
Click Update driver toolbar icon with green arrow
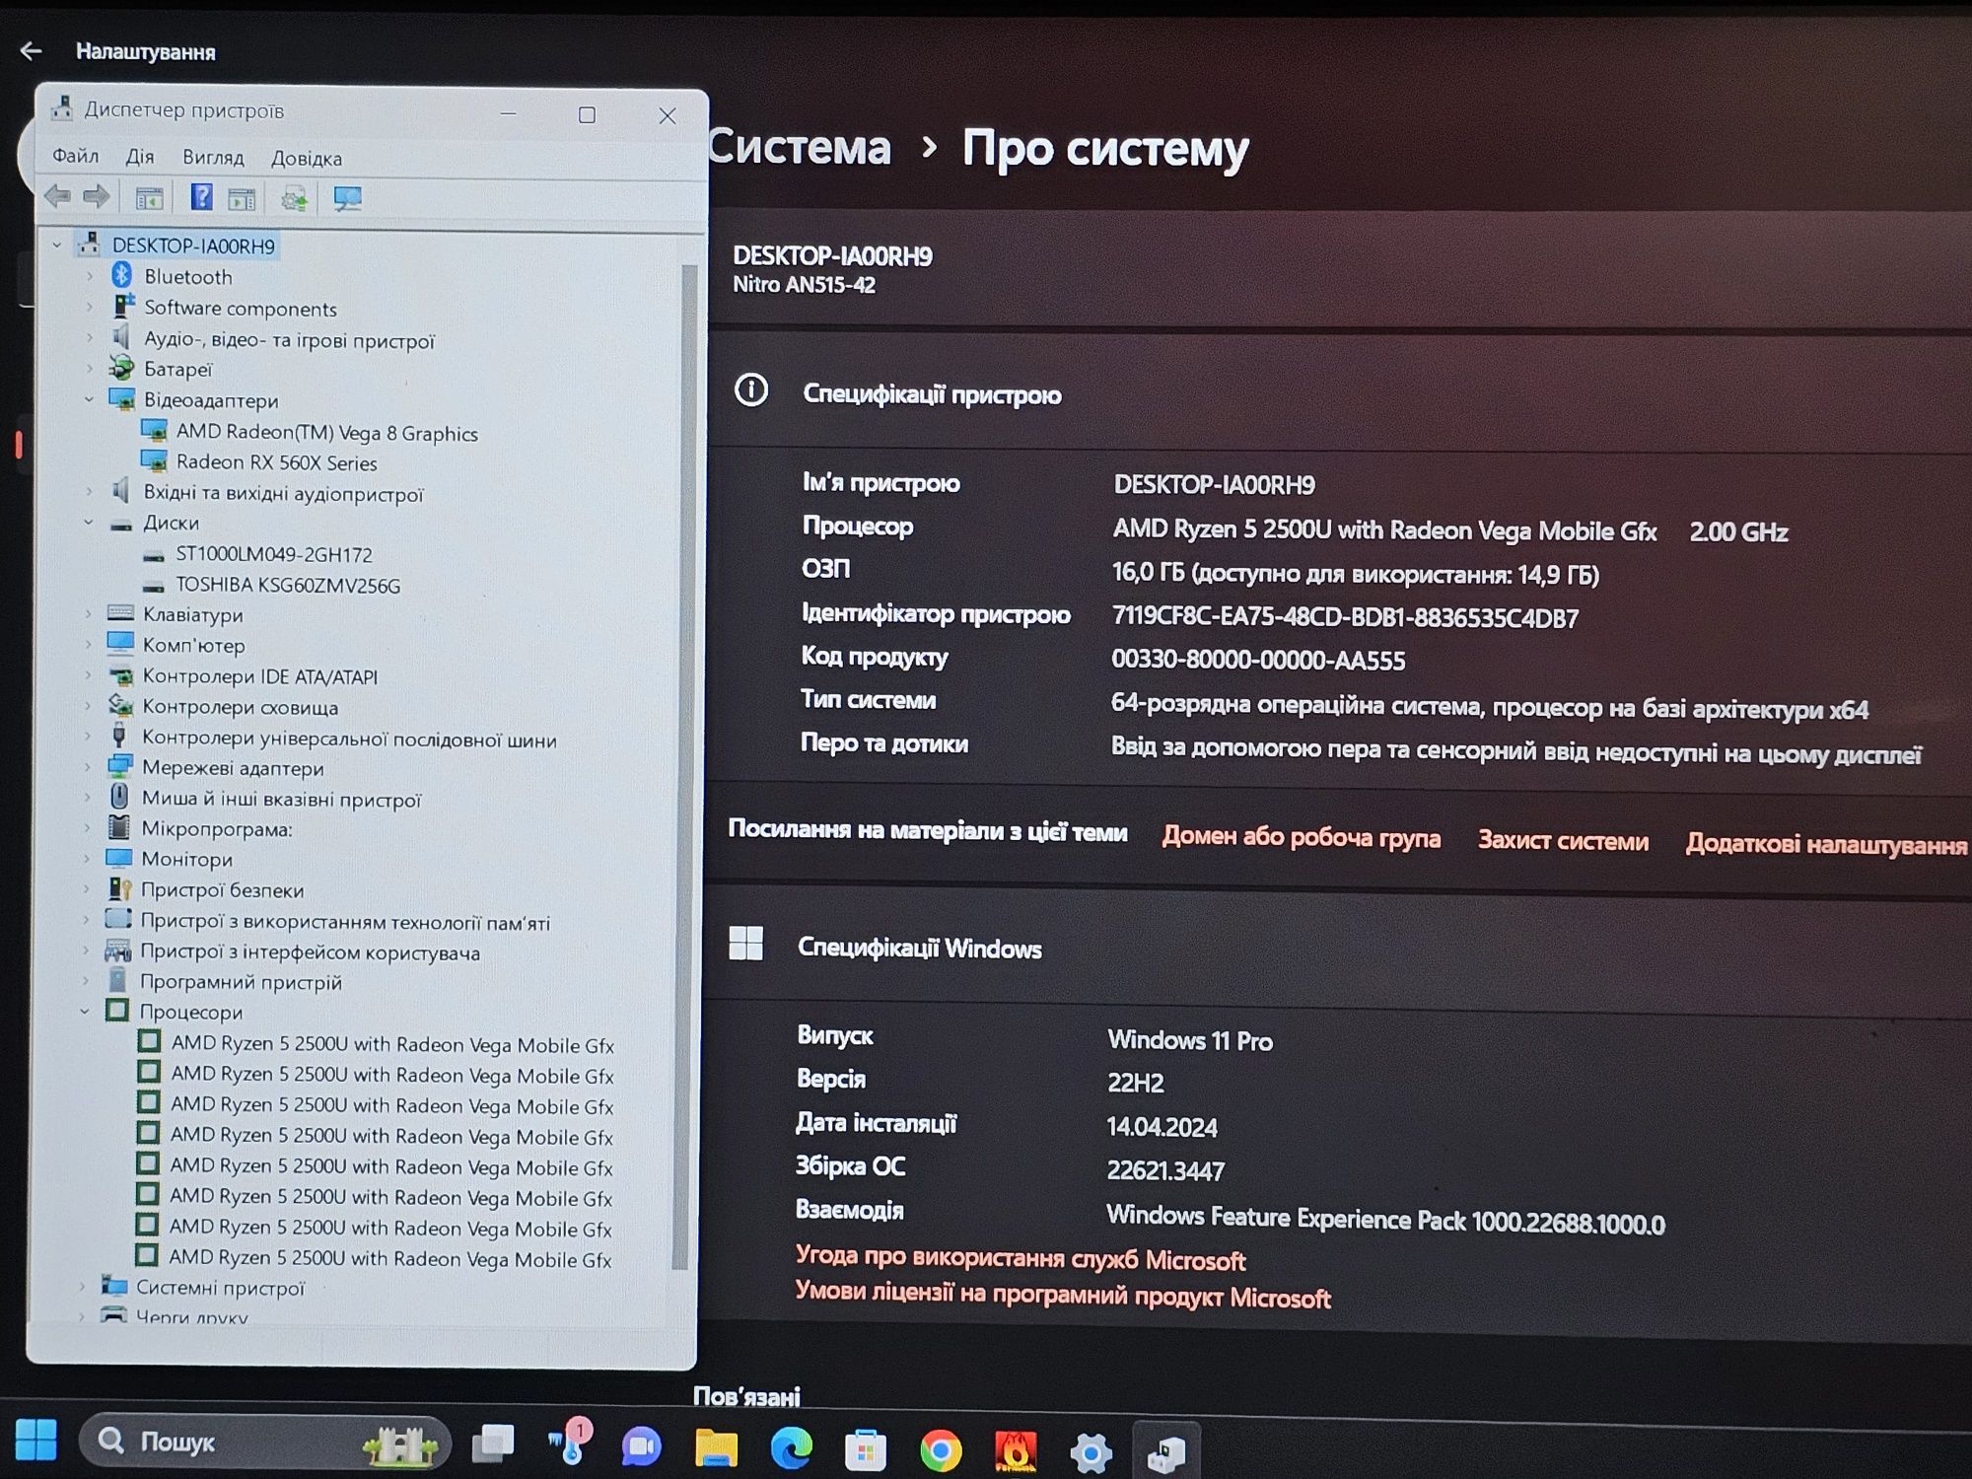293,199
